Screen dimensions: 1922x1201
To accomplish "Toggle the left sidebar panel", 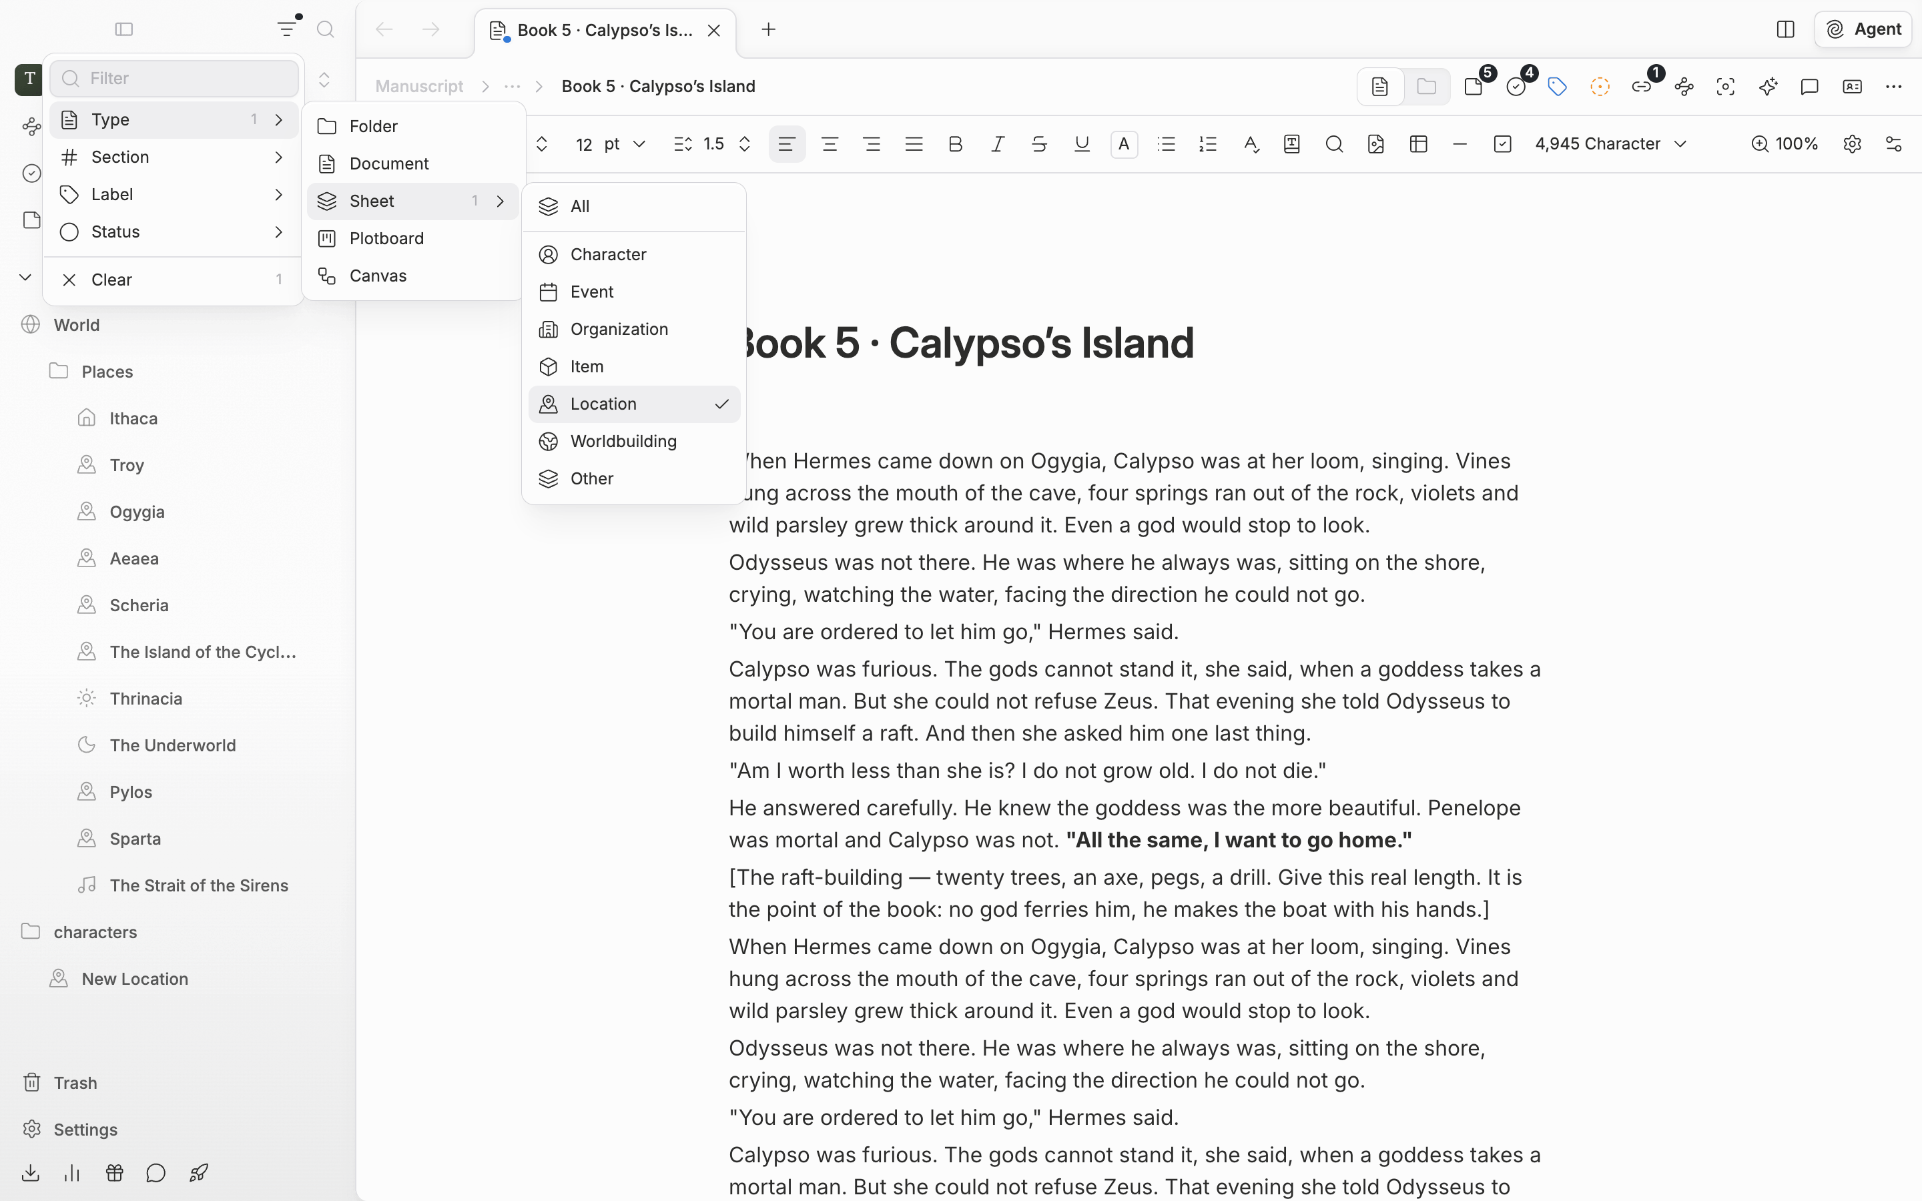I will 124,29.
